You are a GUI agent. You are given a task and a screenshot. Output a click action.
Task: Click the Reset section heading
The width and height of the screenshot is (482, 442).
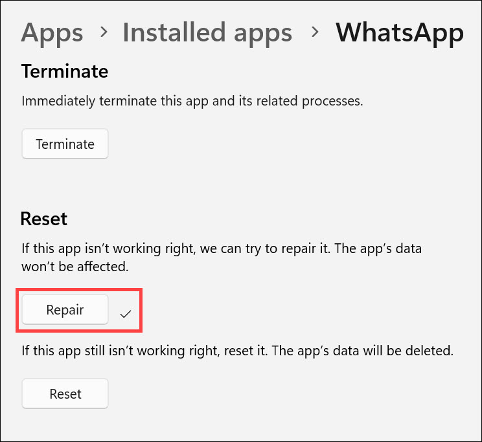point(44,219)
